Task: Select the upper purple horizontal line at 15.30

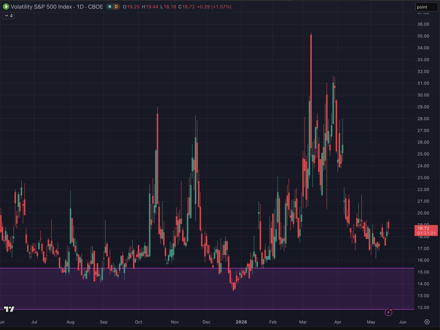Action: coord(207,268)
